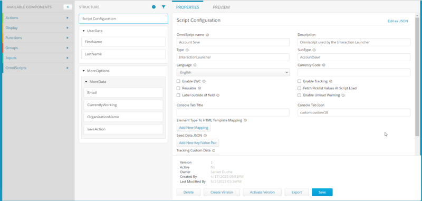Image resolution: width=422 pixels, height=201 pixels.
Task: Select the CurrentlyWorking element
Action: pos(123,105)
